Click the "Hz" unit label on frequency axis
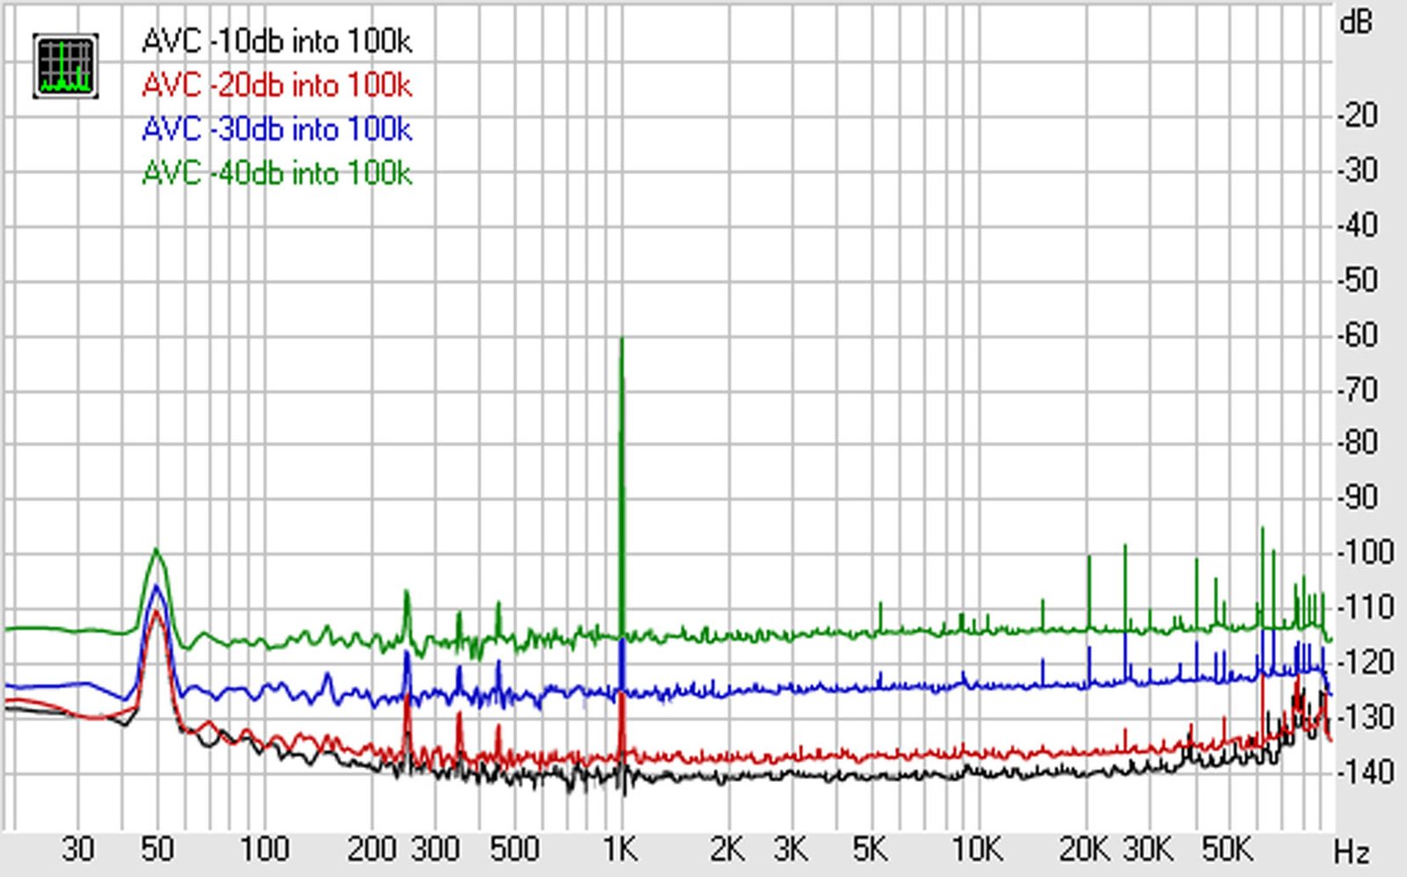This screenshot has height=877, width=1407. [x=1351, y=852]
